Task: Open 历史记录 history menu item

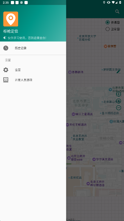Action: [33, 48]
